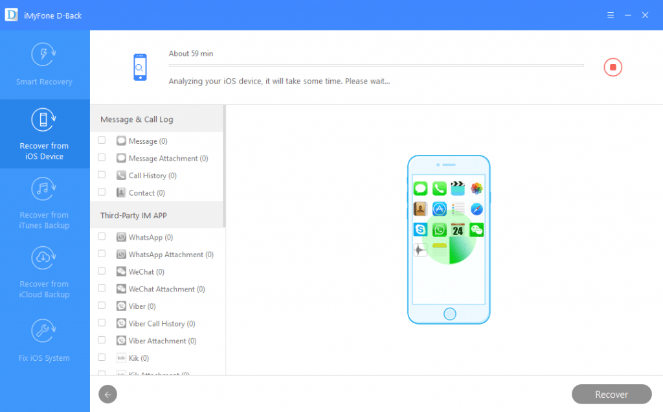Click the analysis progress bar
Image resolution: width=663 pixels, height=412 pixels.
pyautogui.click(x=376, y=65)
